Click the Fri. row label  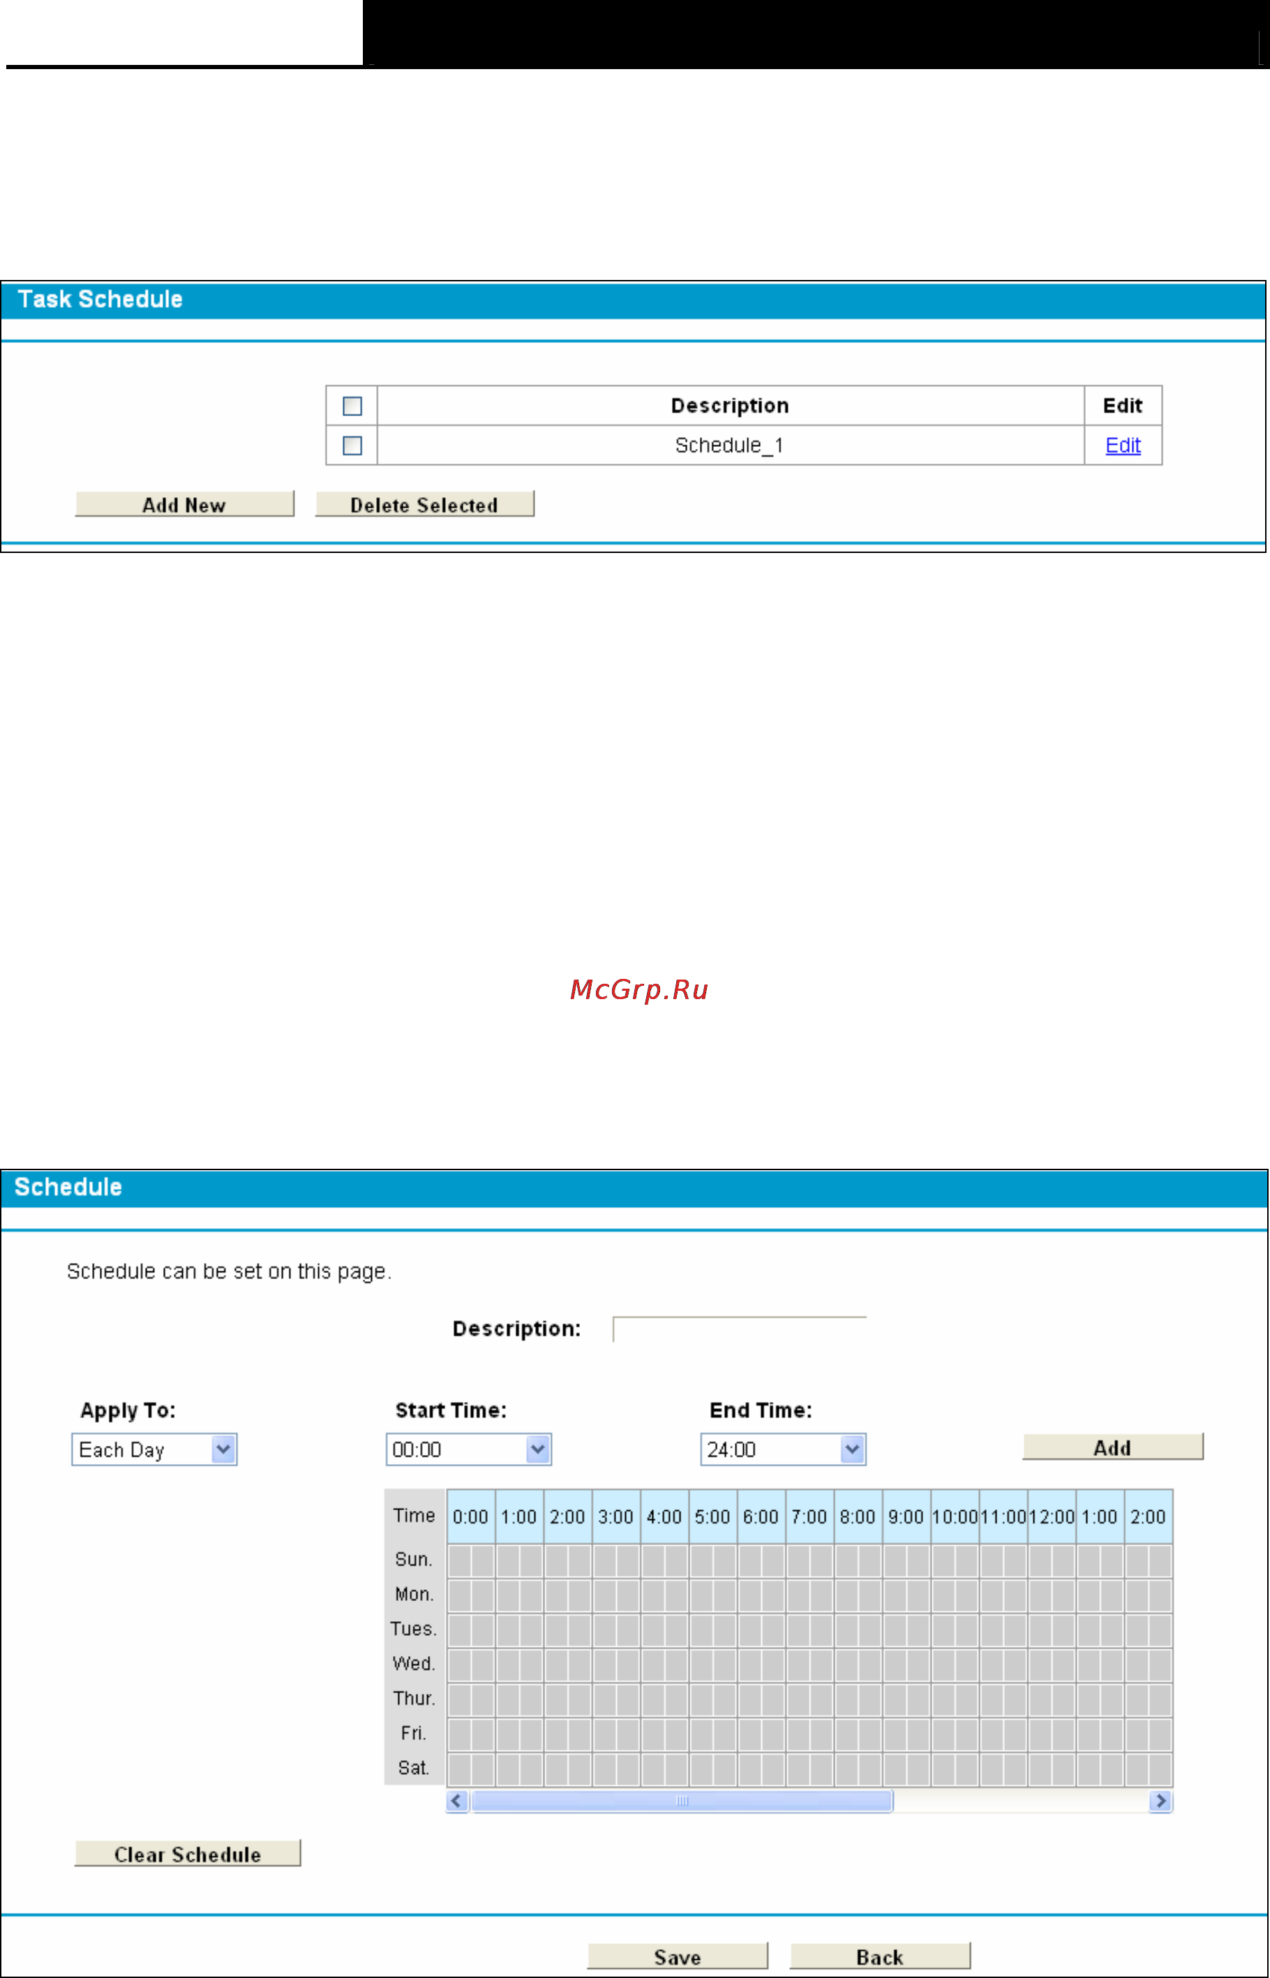pyautogui.click(x=414, y=1733)
